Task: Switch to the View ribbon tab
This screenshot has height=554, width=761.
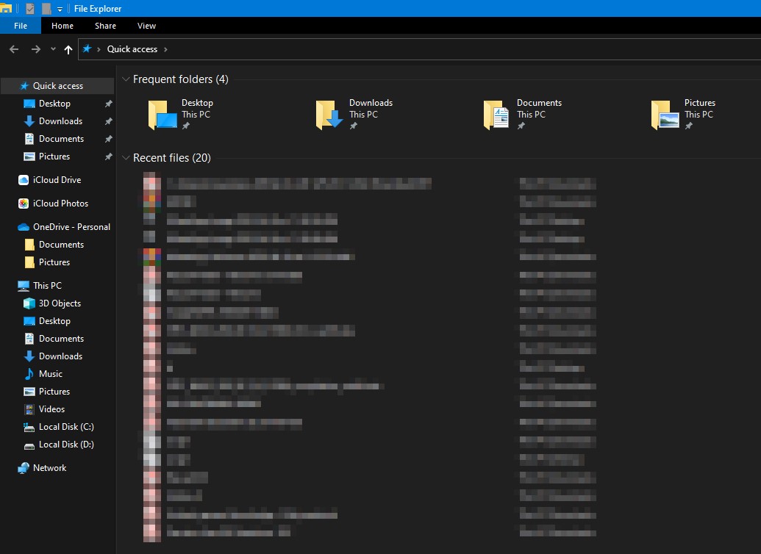Action: (146, 25)
